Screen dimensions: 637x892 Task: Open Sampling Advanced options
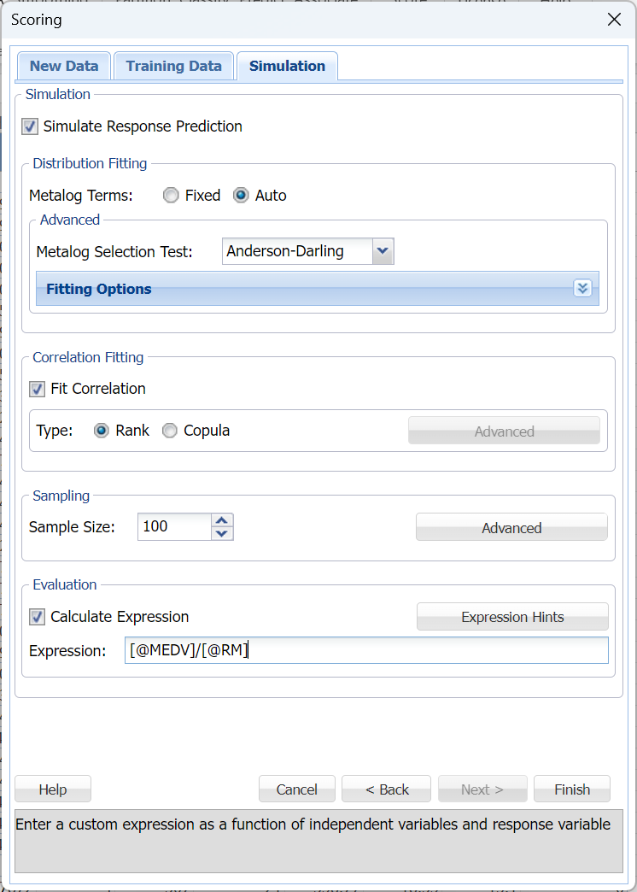511,528
